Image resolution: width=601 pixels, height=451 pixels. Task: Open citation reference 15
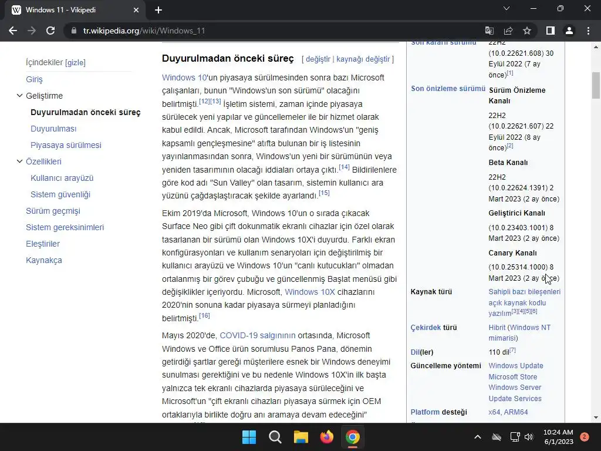click(x=324, y=193)
